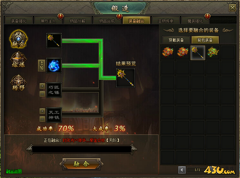Decrease the 巧匠之锤 quantity with minus
This screenshot has width=240, height=178.
point(43,94)
